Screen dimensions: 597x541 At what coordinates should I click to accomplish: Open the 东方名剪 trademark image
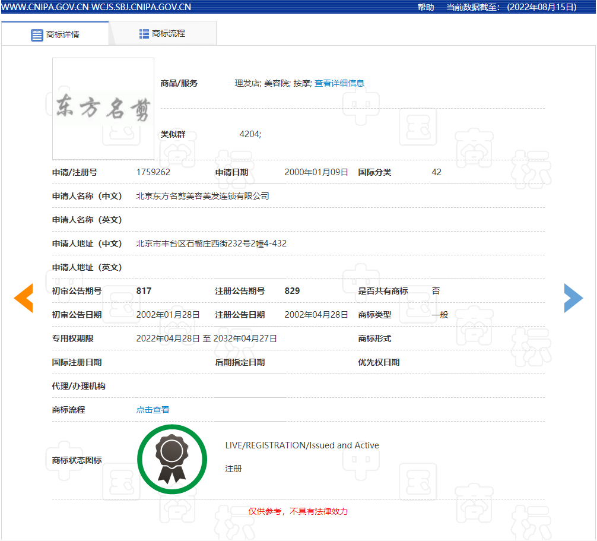coord(103,109)
